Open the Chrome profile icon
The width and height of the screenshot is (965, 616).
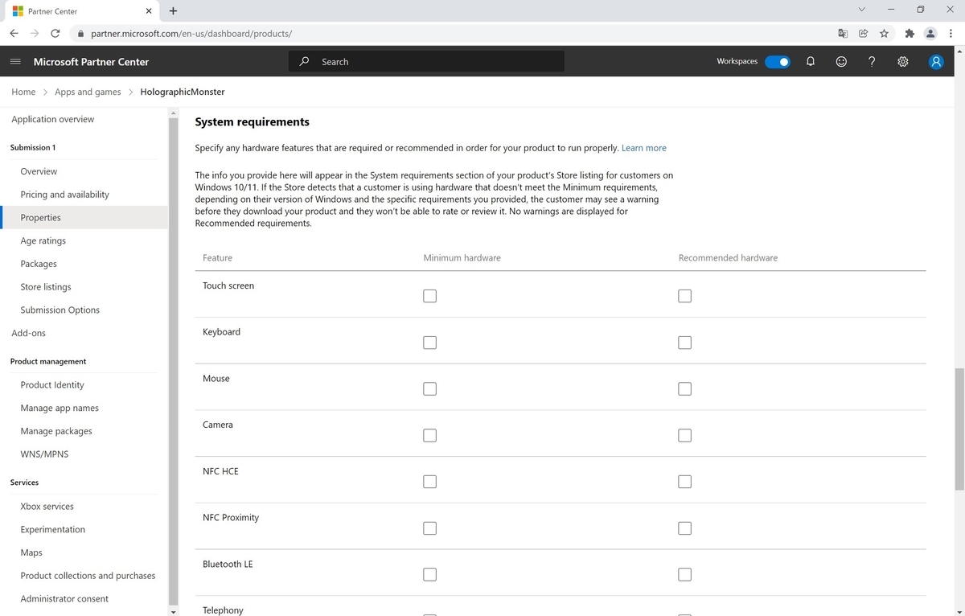pyautogui.click(x=930, y=33)
